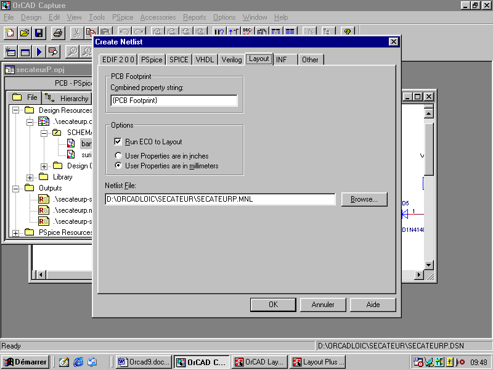
Task: Collapse the Outputs folder node
Action: [x=16, y=189]
